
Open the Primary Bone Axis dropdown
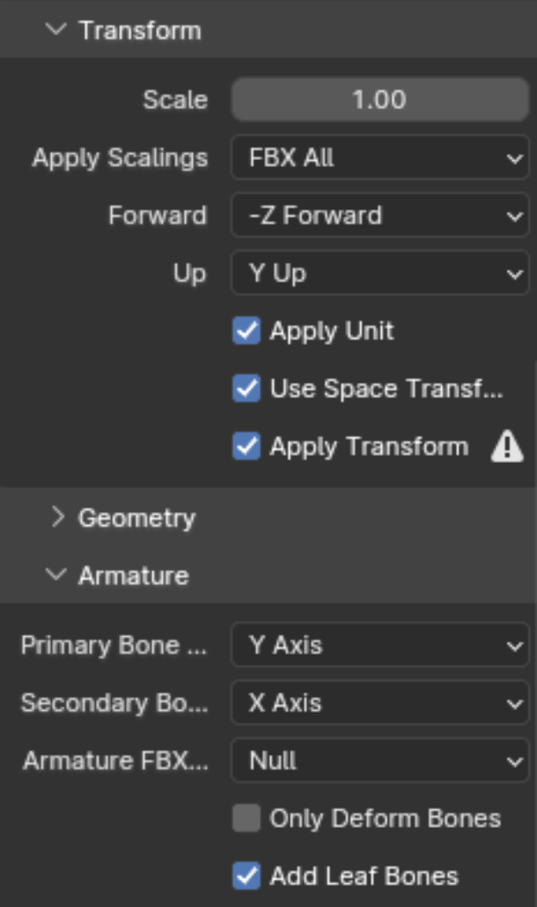pos(380,645)
